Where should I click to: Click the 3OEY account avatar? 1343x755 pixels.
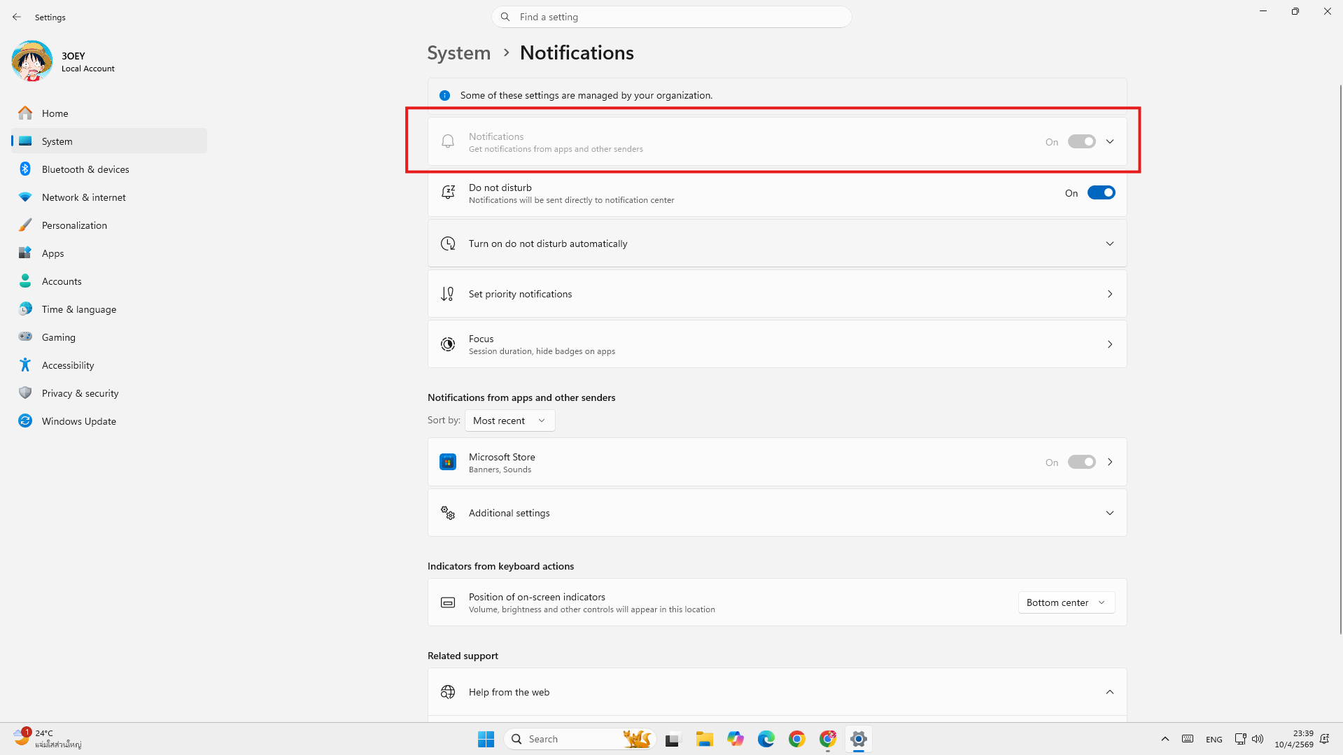point(31,62)
